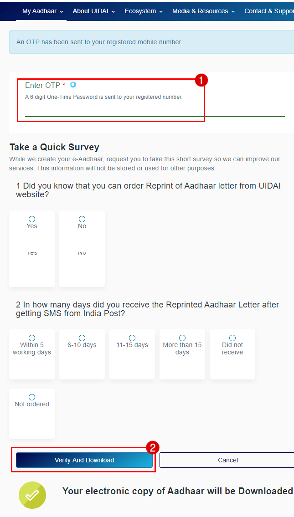Select More than 15 days option
The width and height of the screenshot is (294, 517).
182,338
